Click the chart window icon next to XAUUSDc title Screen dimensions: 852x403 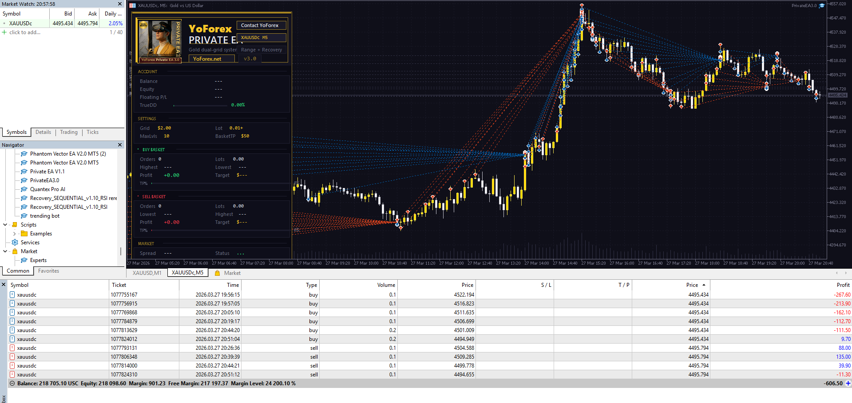[132, 6]
